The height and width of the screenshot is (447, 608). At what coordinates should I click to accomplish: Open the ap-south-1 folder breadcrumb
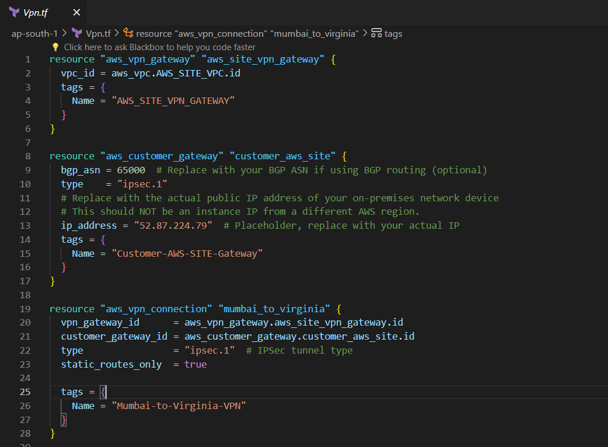coord(34,33)
